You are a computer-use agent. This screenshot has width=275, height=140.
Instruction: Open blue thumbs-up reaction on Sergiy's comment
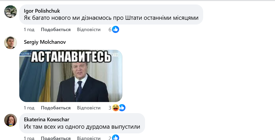pos(122,108)
